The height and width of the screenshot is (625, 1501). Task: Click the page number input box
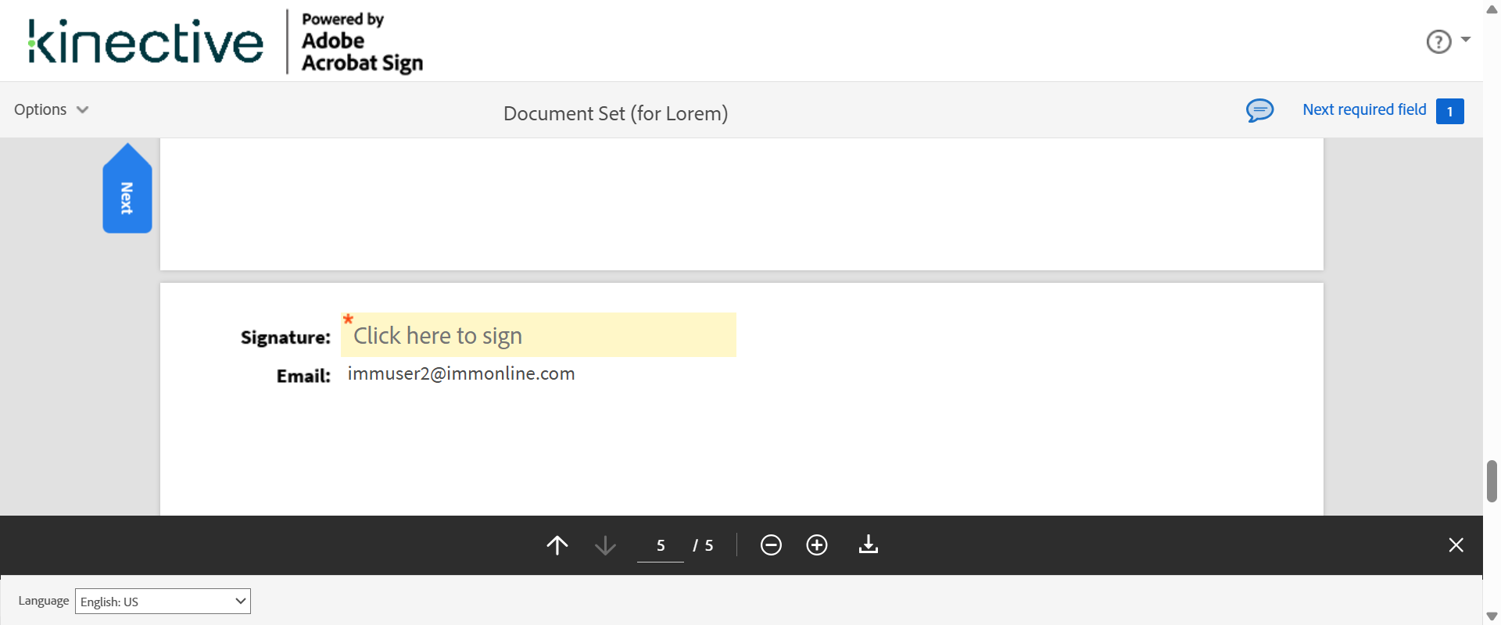661,545
